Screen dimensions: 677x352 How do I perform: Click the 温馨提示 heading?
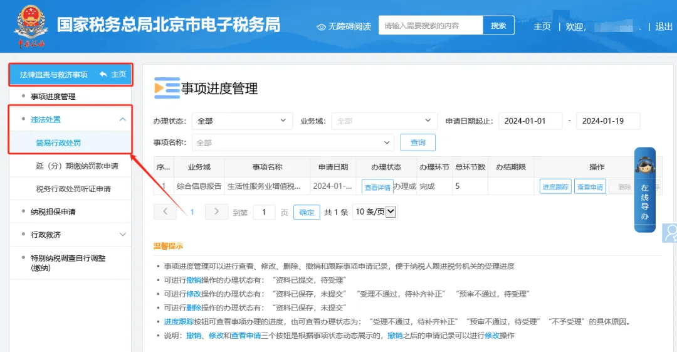pyautogui.click(x=168, y=246)
